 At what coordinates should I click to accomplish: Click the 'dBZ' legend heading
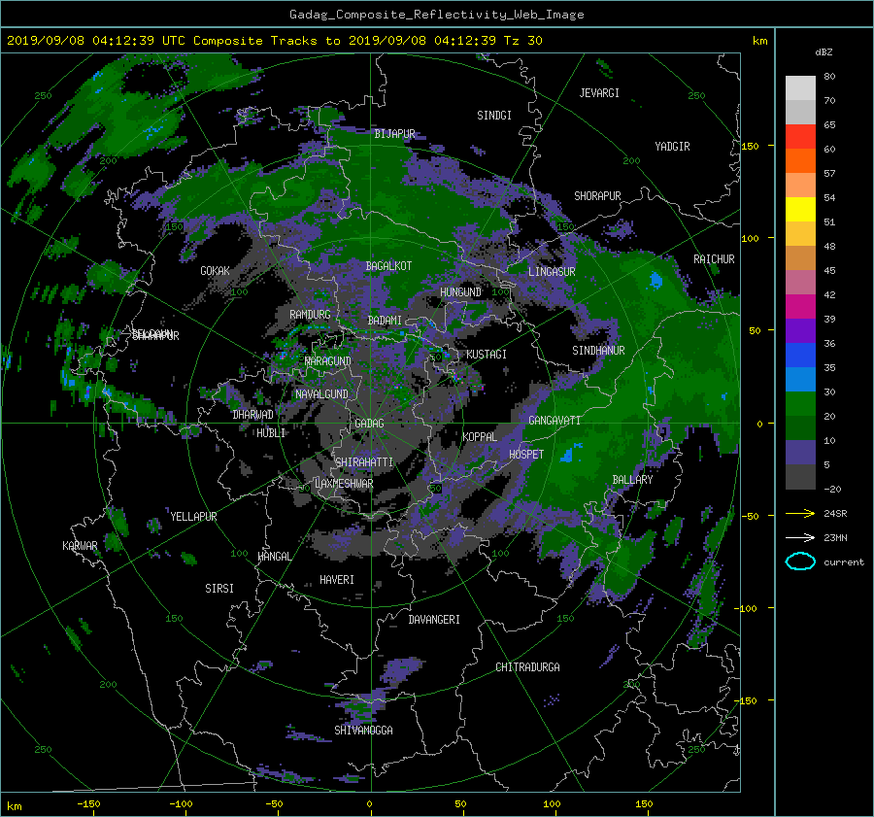click(824, 51)
